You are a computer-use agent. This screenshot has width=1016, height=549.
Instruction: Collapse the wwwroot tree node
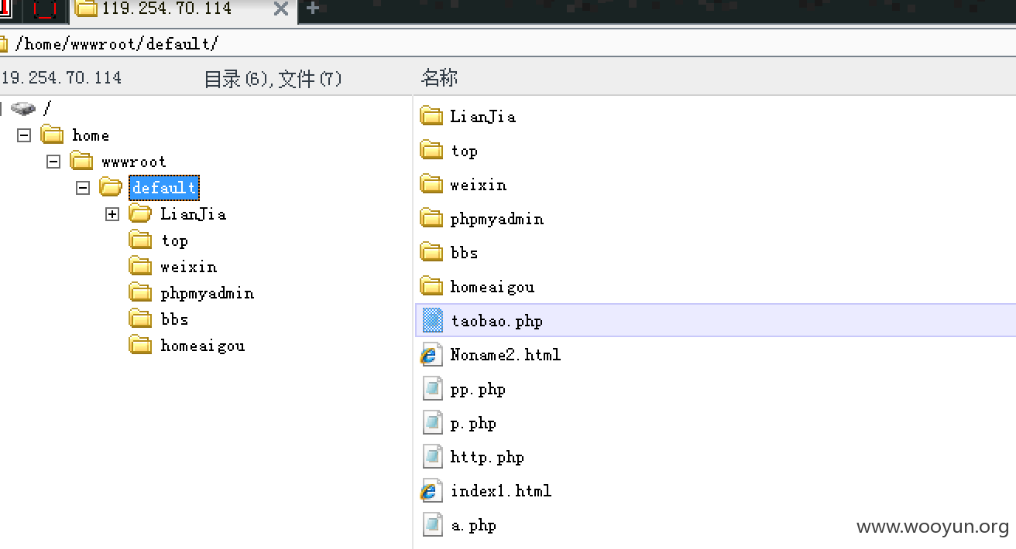pyautogui.click(x=53, y=162)
